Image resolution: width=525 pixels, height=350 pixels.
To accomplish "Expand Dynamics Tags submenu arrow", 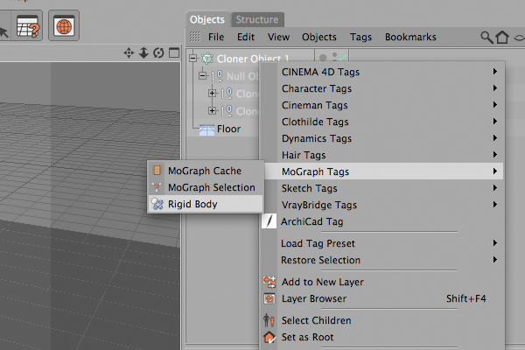I will (495, 138).
